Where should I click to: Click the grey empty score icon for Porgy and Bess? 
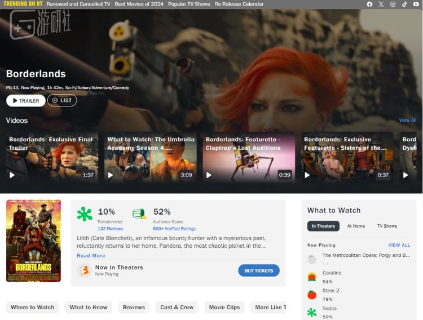click(x=312, y=259)
